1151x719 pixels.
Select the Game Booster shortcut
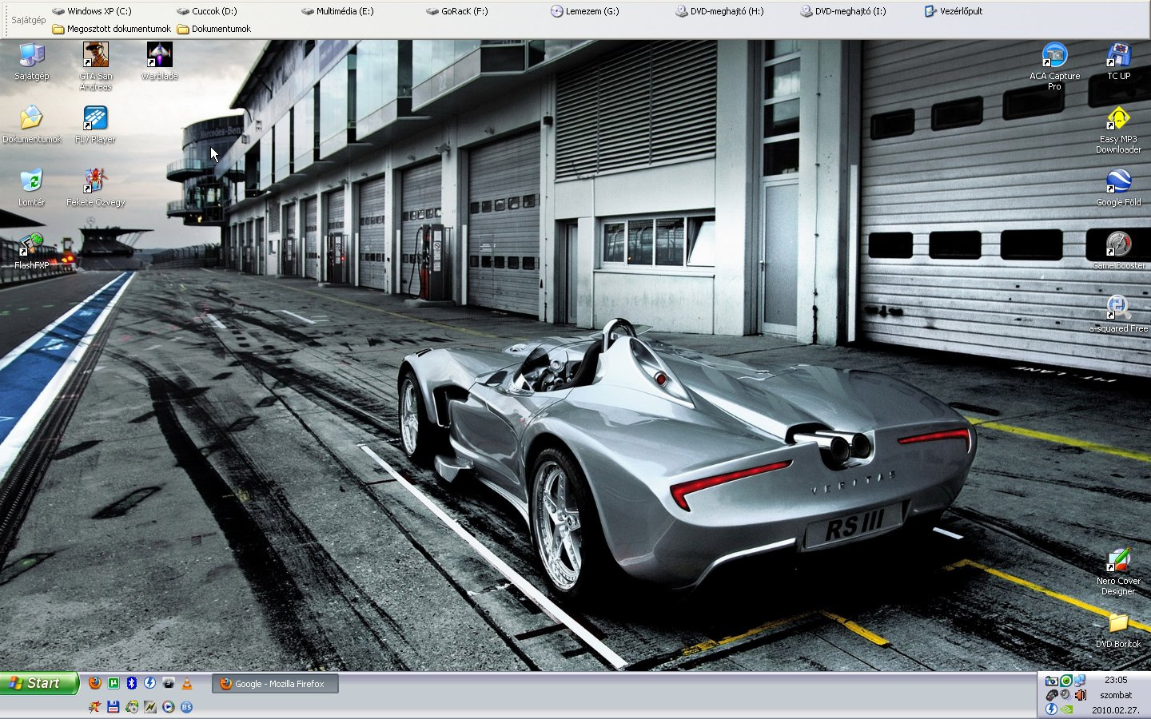coord(1118,251)
